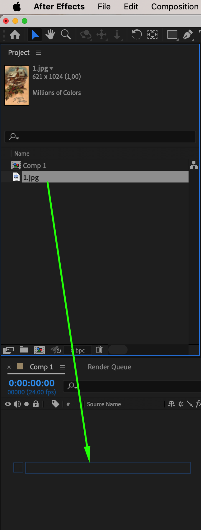Toggle the video eye column header
Viewport: 201px width, 530px height.
[x=8, y=404]
